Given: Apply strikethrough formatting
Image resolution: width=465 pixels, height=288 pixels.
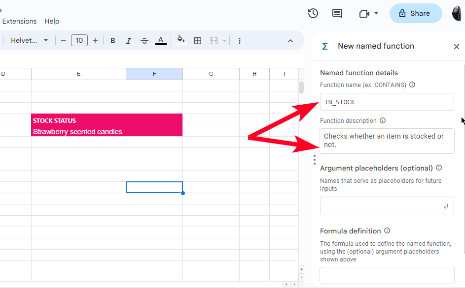Looking at the screenshot, I should (x=144, y=41).
